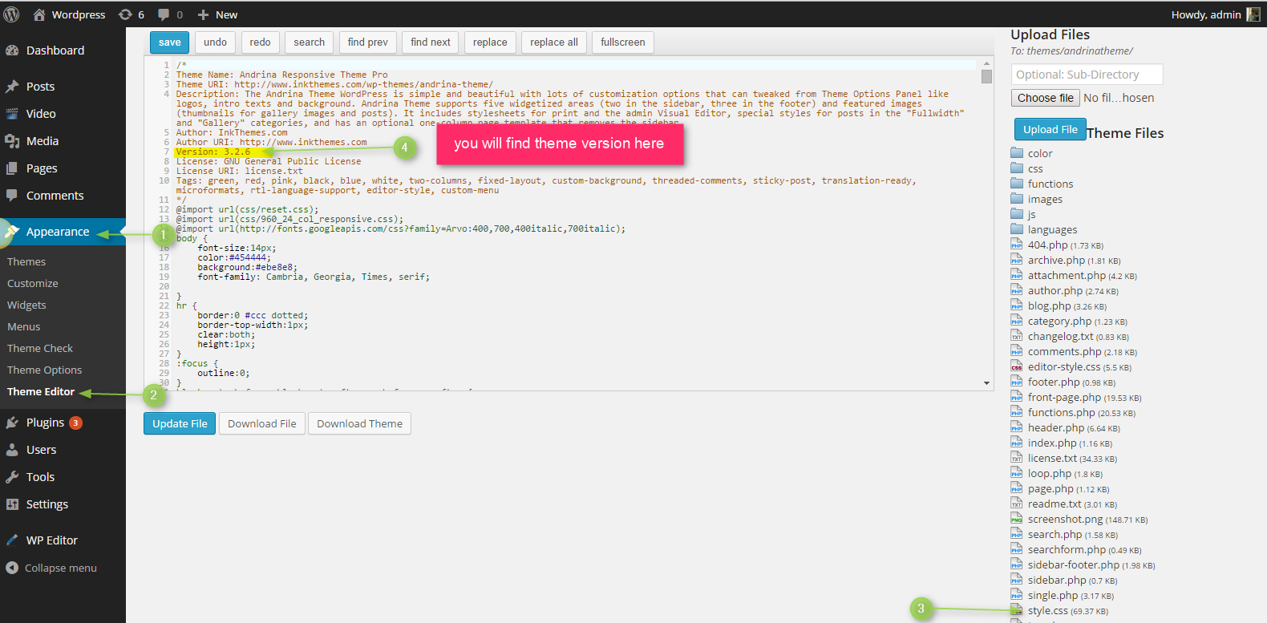Open header.php in the theme files
Viewport: 1267px width, 623px height.
coord(1055,427)
